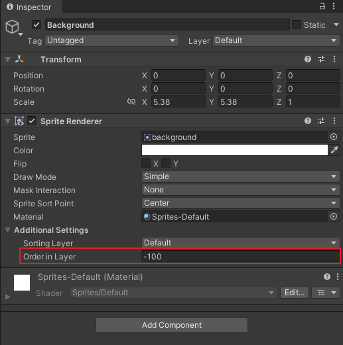This screenshot has height=345, width=343.
Task: Click the Sprites-Default (Material) title
Action: tap(90, 277)
